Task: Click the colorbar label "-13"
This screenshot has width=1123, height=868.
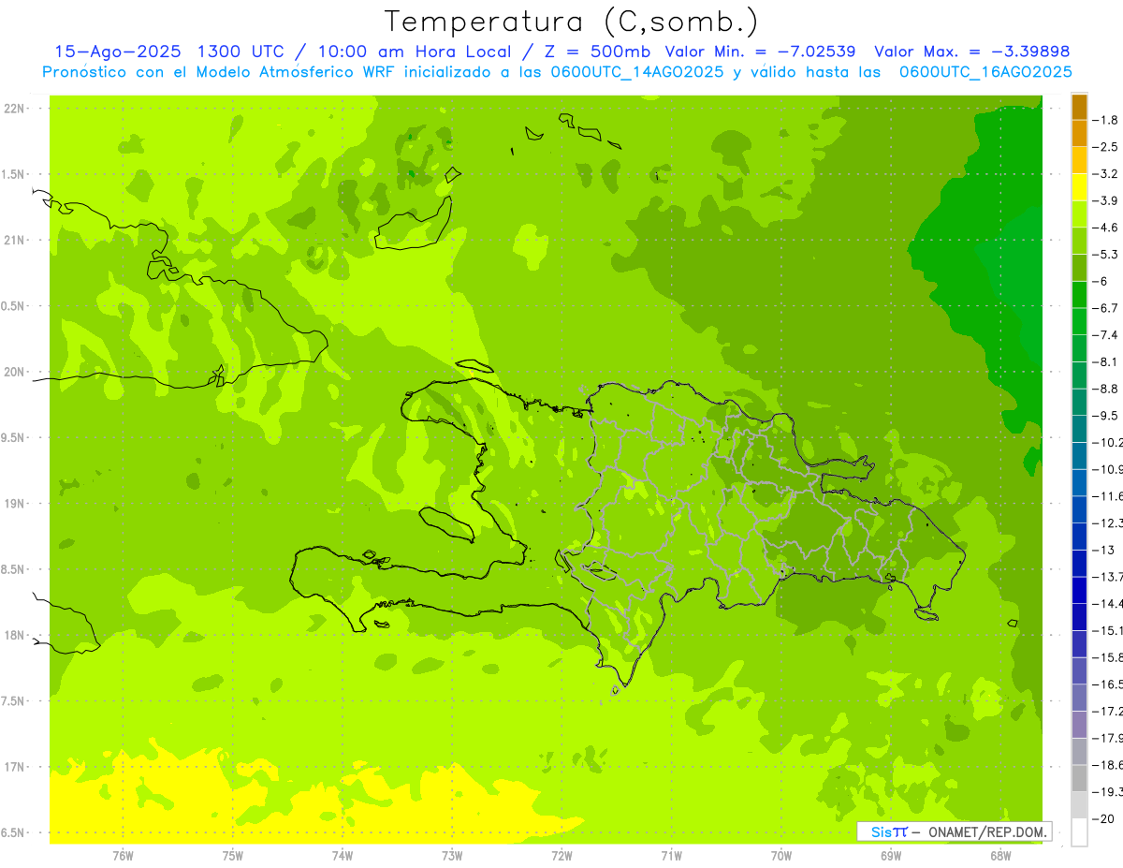Action: (1104, 550)
